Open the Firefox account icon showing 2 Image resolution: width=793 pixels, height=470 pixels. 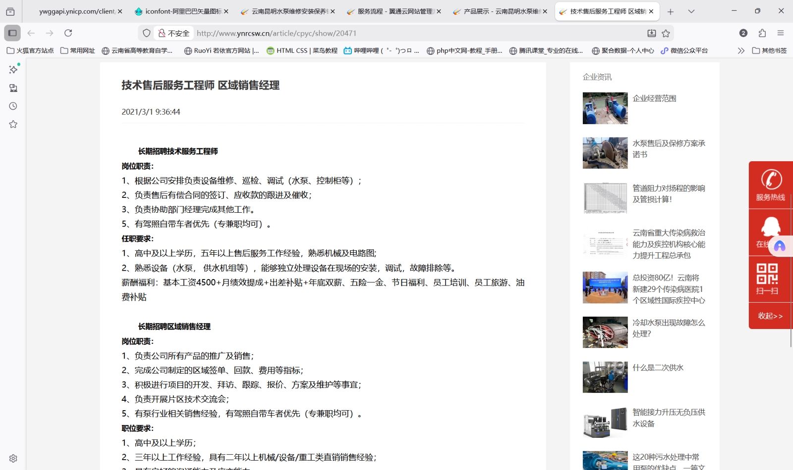743,33
